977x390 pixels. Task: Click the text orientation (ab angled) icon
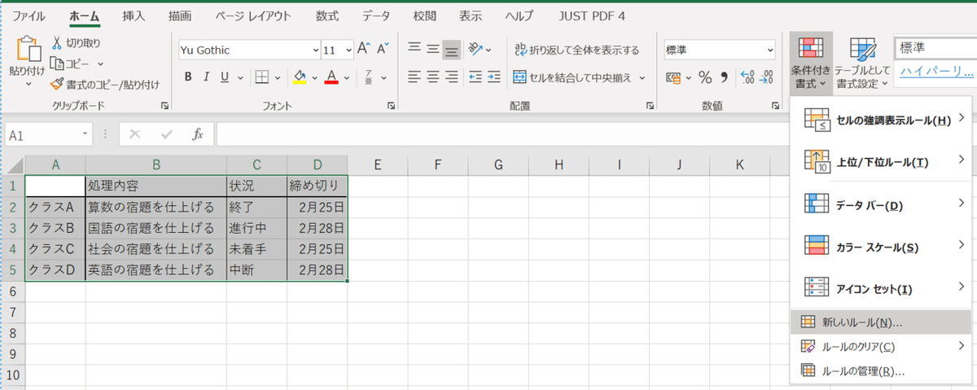477,50
